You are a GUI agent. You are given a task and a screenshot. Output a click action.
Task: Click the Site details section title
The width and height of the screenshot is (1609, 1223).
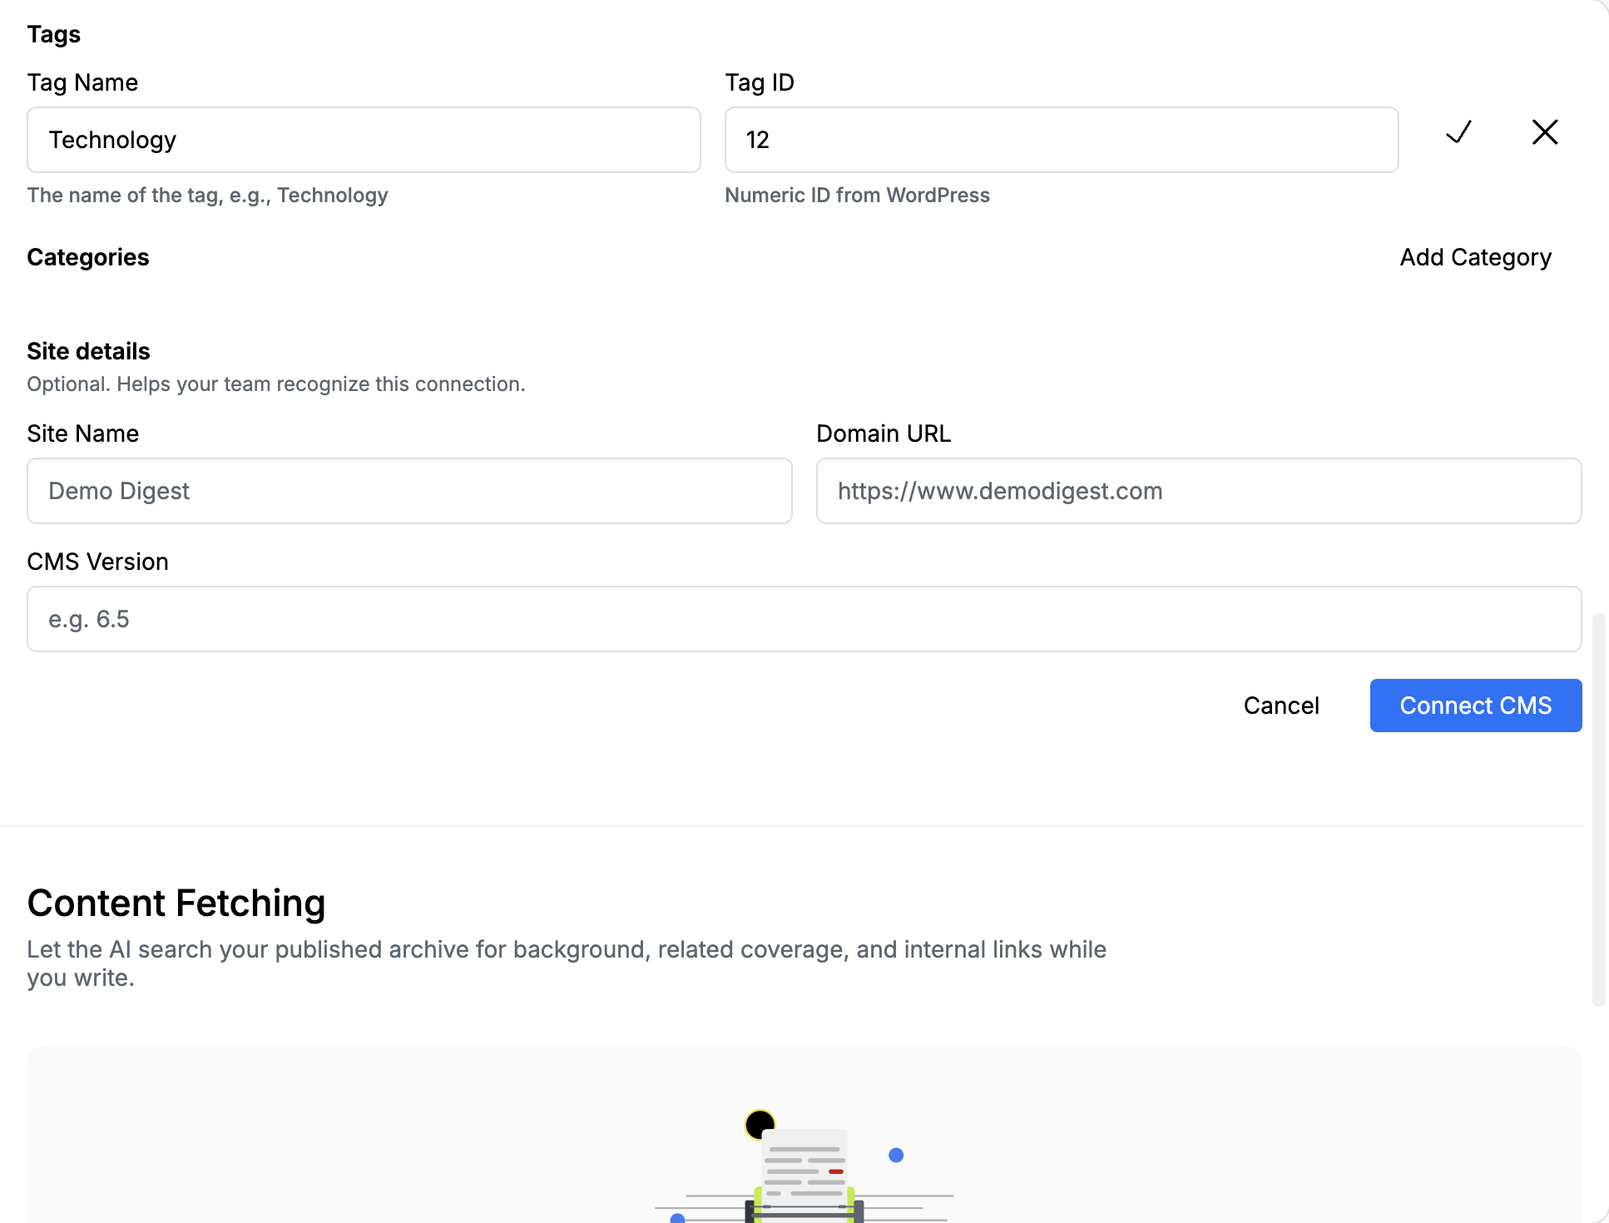point(88,351)
